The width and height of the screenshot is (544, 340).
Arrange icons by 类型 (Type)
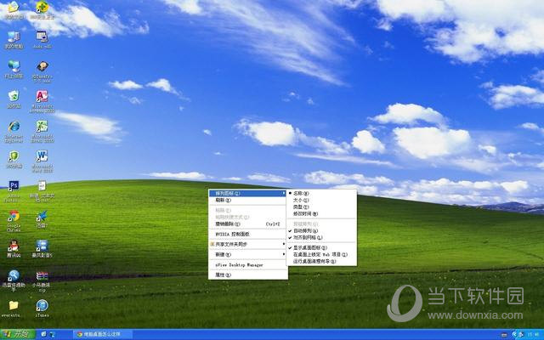pyautogui.click(x=321, y=207)
